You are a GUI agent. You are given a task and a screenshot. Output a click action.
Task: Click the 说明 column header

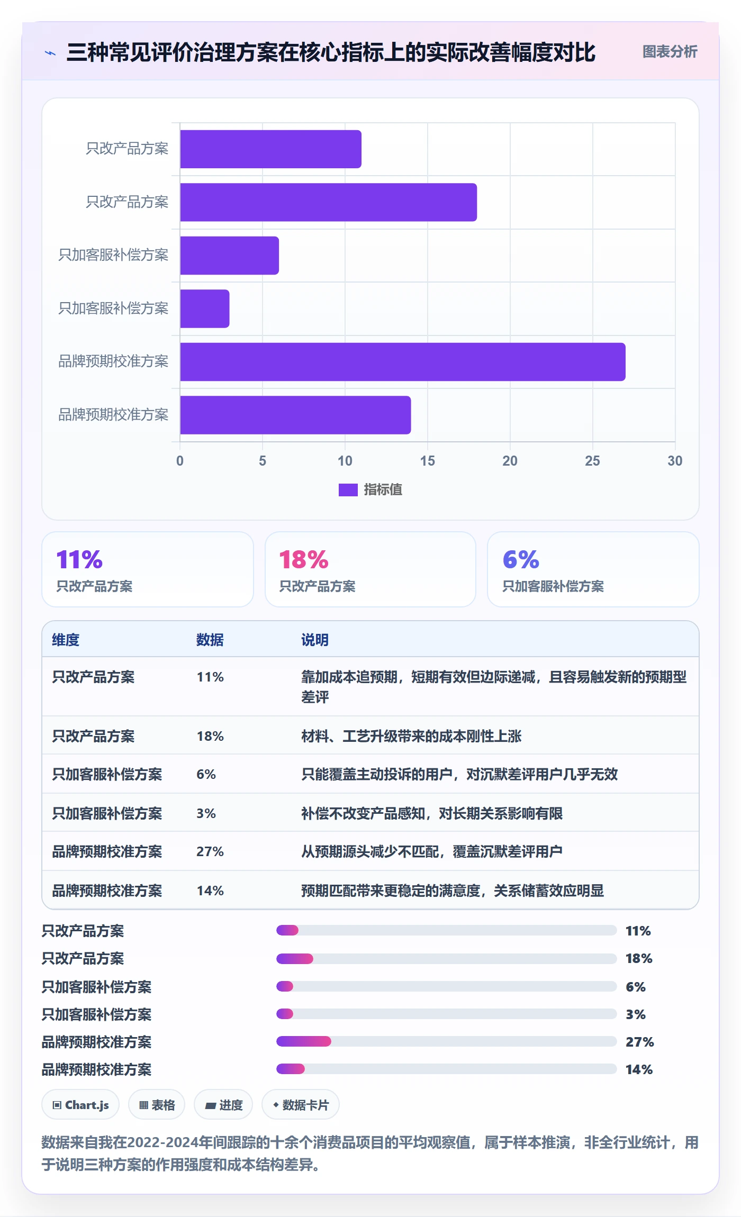coord(315,640)
